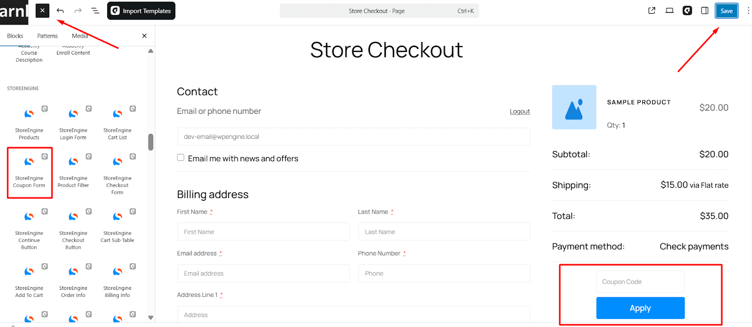The width and height of the screenshot is (752, 327).
Task: Insert the StoreEngine Products block
Action: pos(29,121)
